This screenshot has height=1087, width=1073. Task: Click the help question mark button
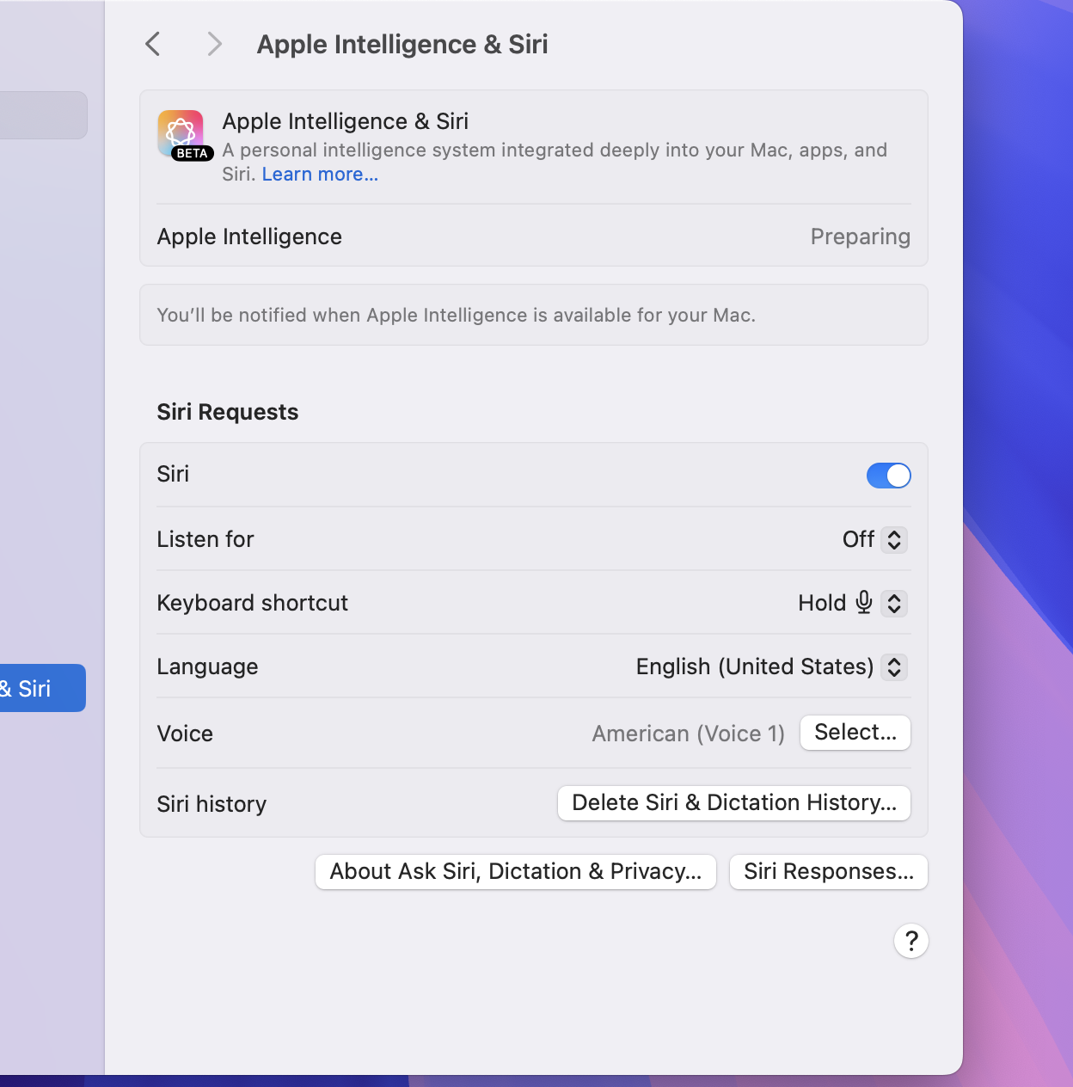[911, 941]
